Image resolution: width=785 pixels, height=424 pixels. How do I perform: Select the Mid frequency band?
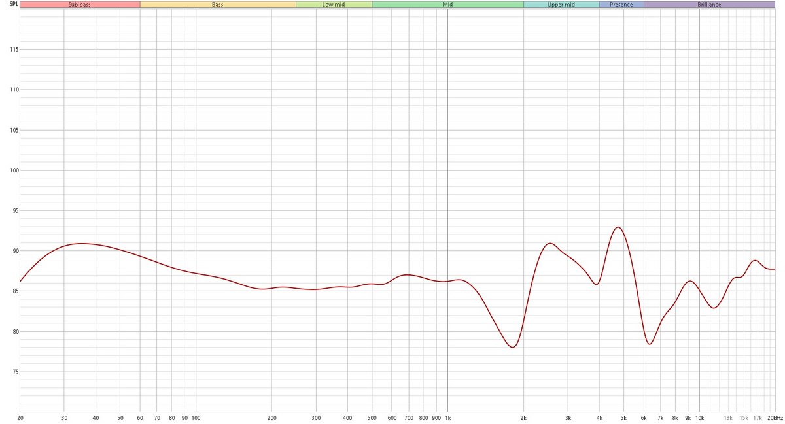click(447, 4)
